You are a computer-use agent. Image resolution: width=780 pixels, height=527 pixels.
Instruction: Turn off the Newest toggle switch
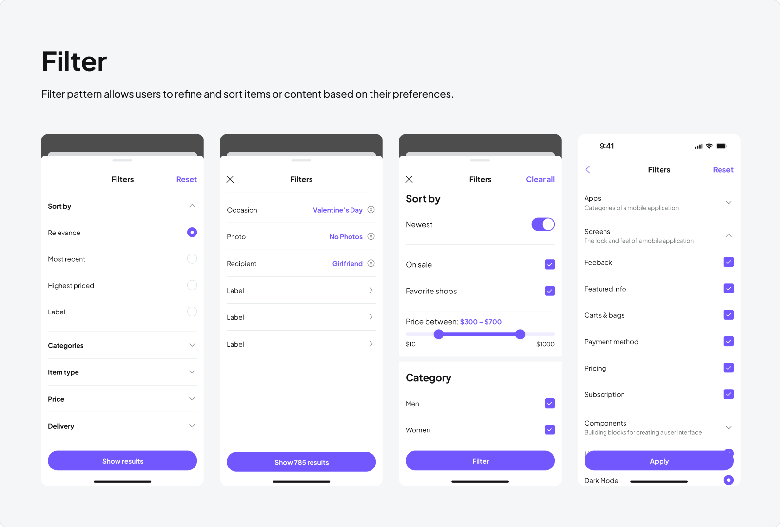point(543,224)
